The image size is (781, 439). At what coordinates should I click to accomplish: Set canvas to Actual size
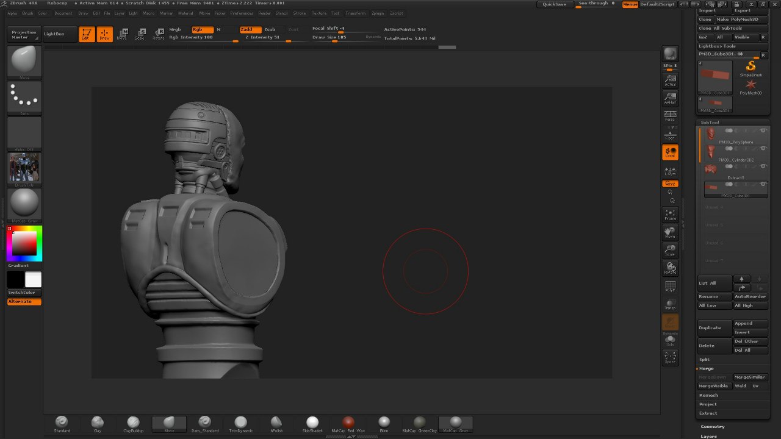(x=670, y=80)
